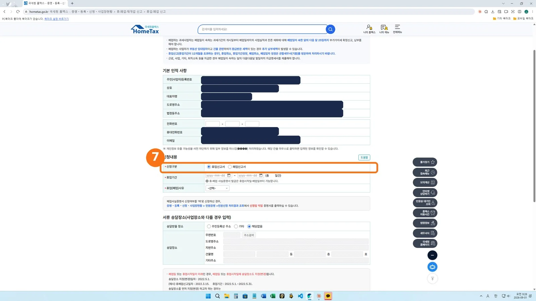The width and height of the screenshot is (536, 301).
Task: Open 전체메뉴 hamburger icon
Action: click(397, 29)
